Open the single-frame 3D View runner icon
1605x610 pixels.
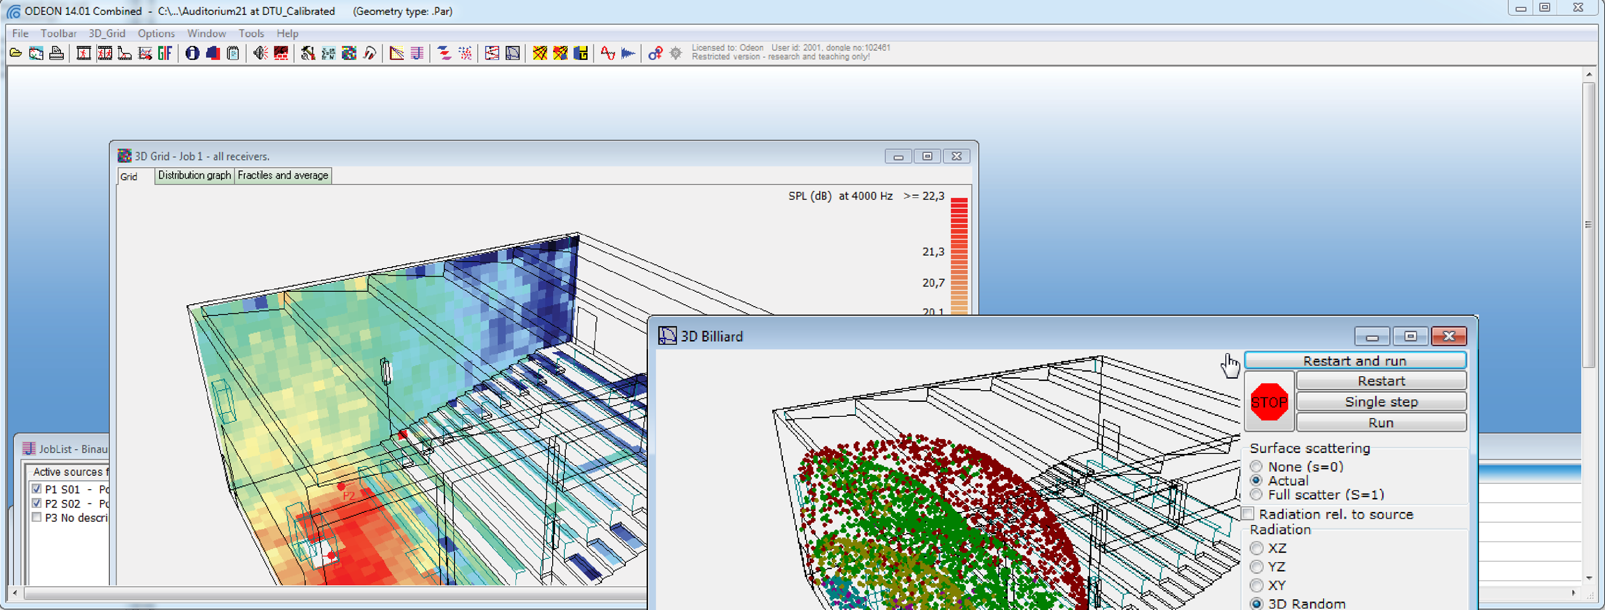click(x=84, y=54)
